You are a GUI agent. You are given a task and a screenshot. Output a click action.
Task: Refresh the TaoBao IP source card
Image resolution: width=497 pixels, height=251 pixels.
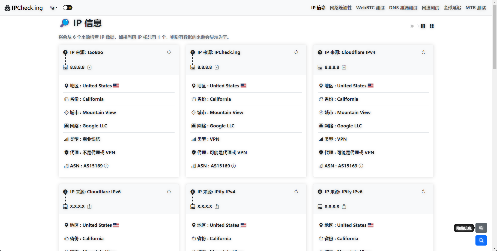(x=169, y=52)
